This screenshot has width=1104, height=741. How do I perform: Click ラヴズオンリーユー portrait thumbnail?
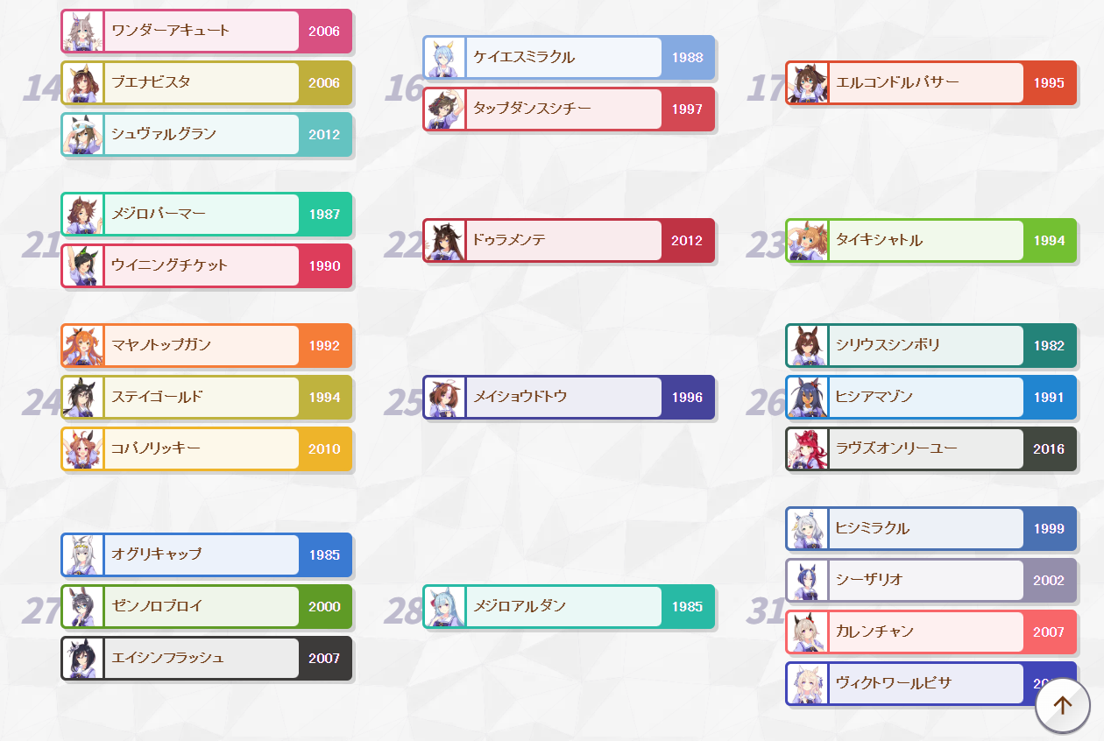[x=807, y=449]
